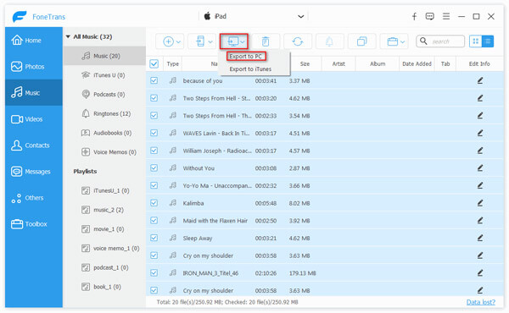Click the add files plus icon

click(x=168, y=41)
